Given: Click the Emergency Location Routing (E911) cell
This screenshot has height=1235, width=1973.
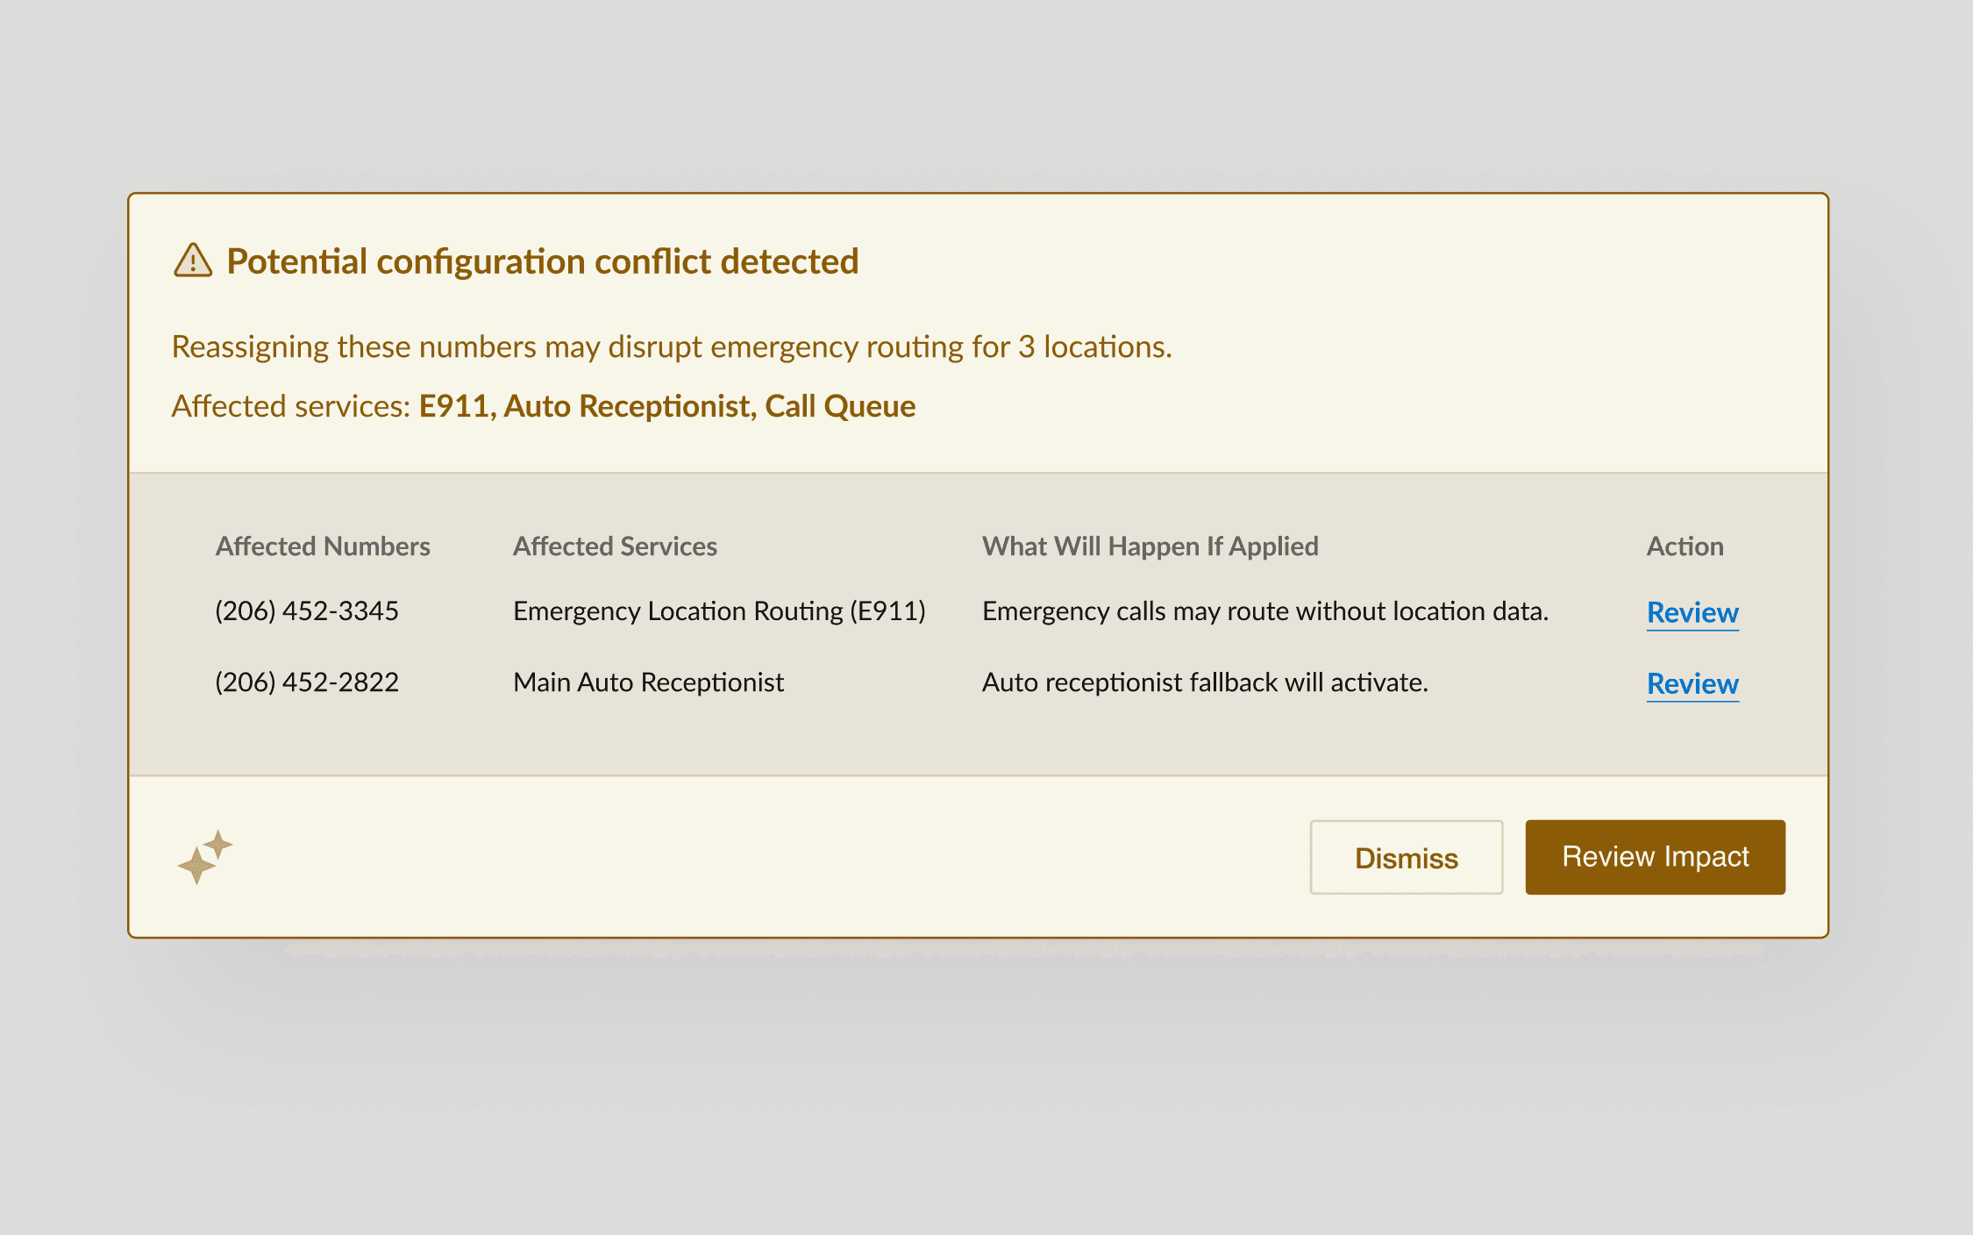Looking at the screenshot, I should [x=719, y=610].
